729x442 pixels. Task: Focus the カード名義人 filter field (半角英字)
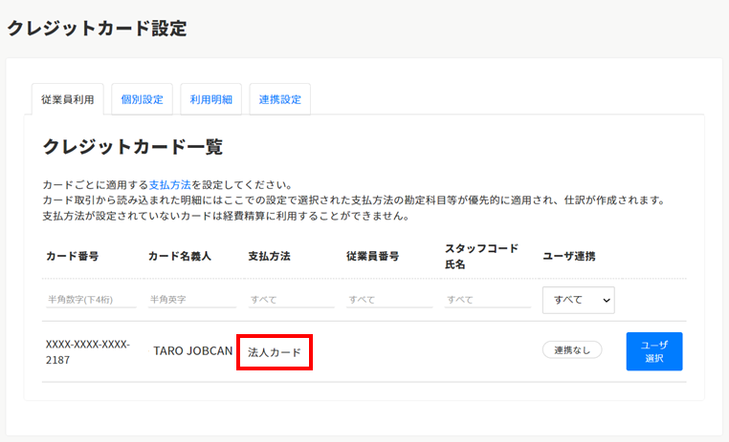[x=192, y=300]
